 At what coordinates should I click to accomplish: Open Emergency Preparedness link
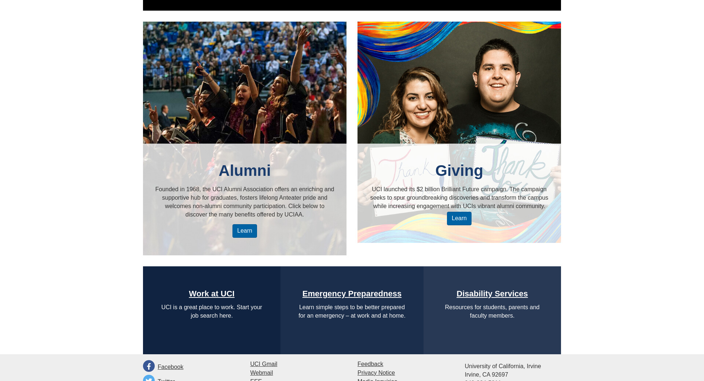pyautogui.click(x=352, y=294)
